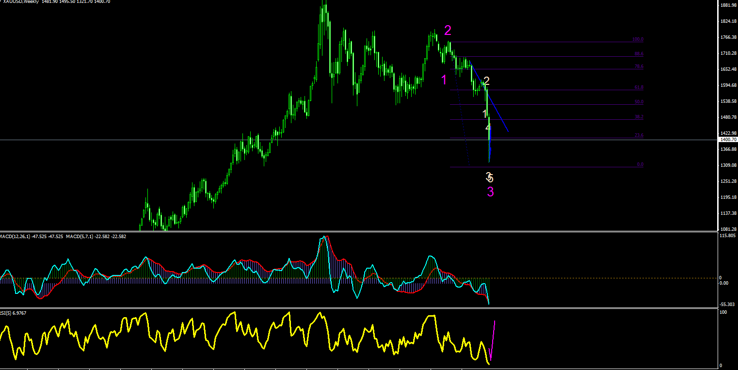Select the 1766.38 price scale value

pyautogui.click(x=729, y=38)
